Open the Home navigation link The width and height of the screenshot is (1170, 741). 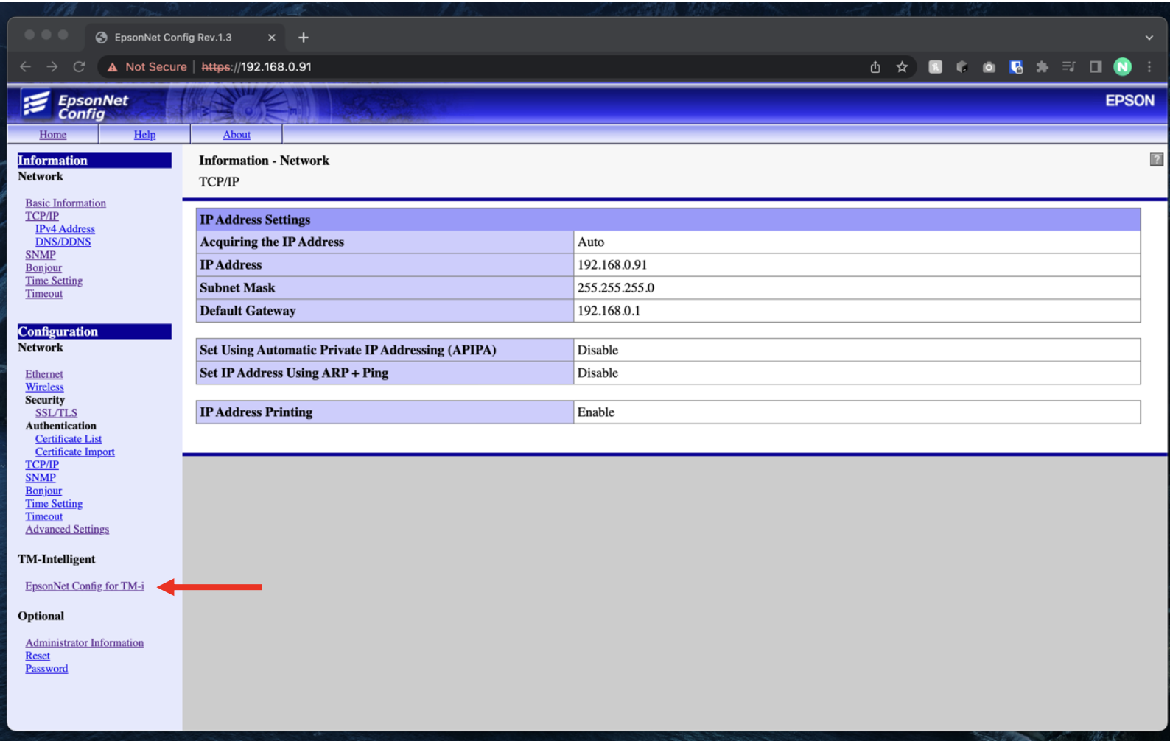point(53,134)
